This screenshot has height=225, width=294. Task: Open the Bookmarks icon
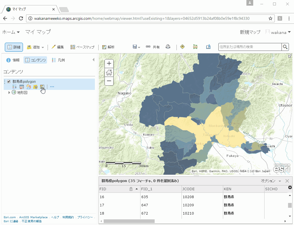[208, 47]
